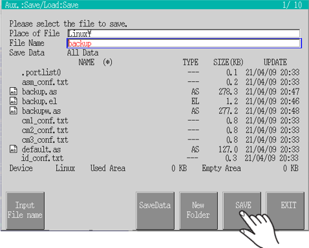Tap the SaveData button
The height and width of the screenshot is (248, 309).
155,211
